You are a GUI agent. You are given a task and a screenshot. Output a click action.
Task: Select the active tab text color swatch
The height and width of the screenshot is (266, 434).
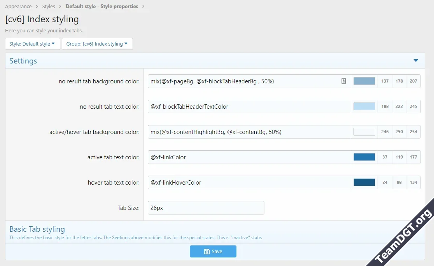click(x=364, y=157)
